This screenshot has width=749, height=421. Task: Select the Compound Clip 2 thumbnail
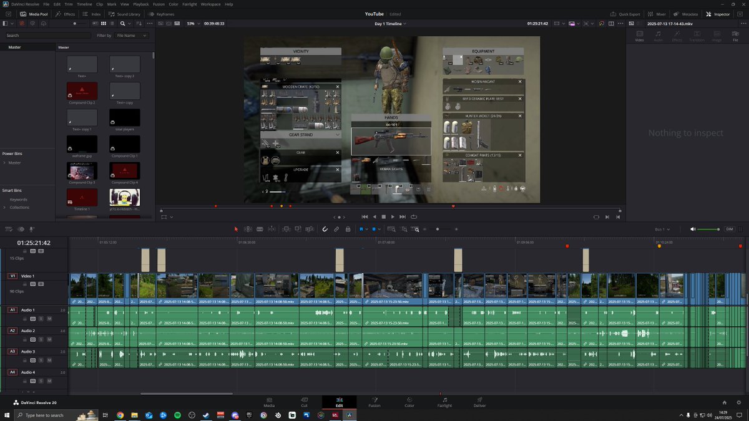click(x=82, y=92)
